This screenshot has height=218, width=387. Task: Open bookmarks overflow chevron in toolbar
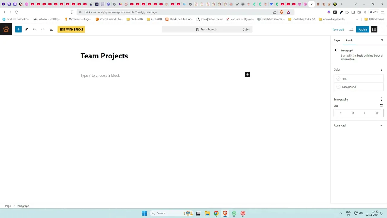click(x=357, y=19)
